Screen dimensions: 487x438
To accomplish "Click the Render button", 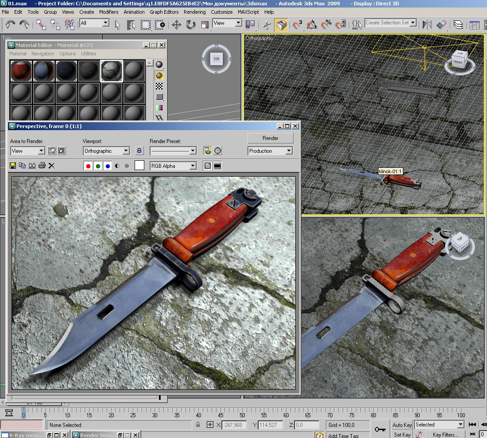I will 270,138.
